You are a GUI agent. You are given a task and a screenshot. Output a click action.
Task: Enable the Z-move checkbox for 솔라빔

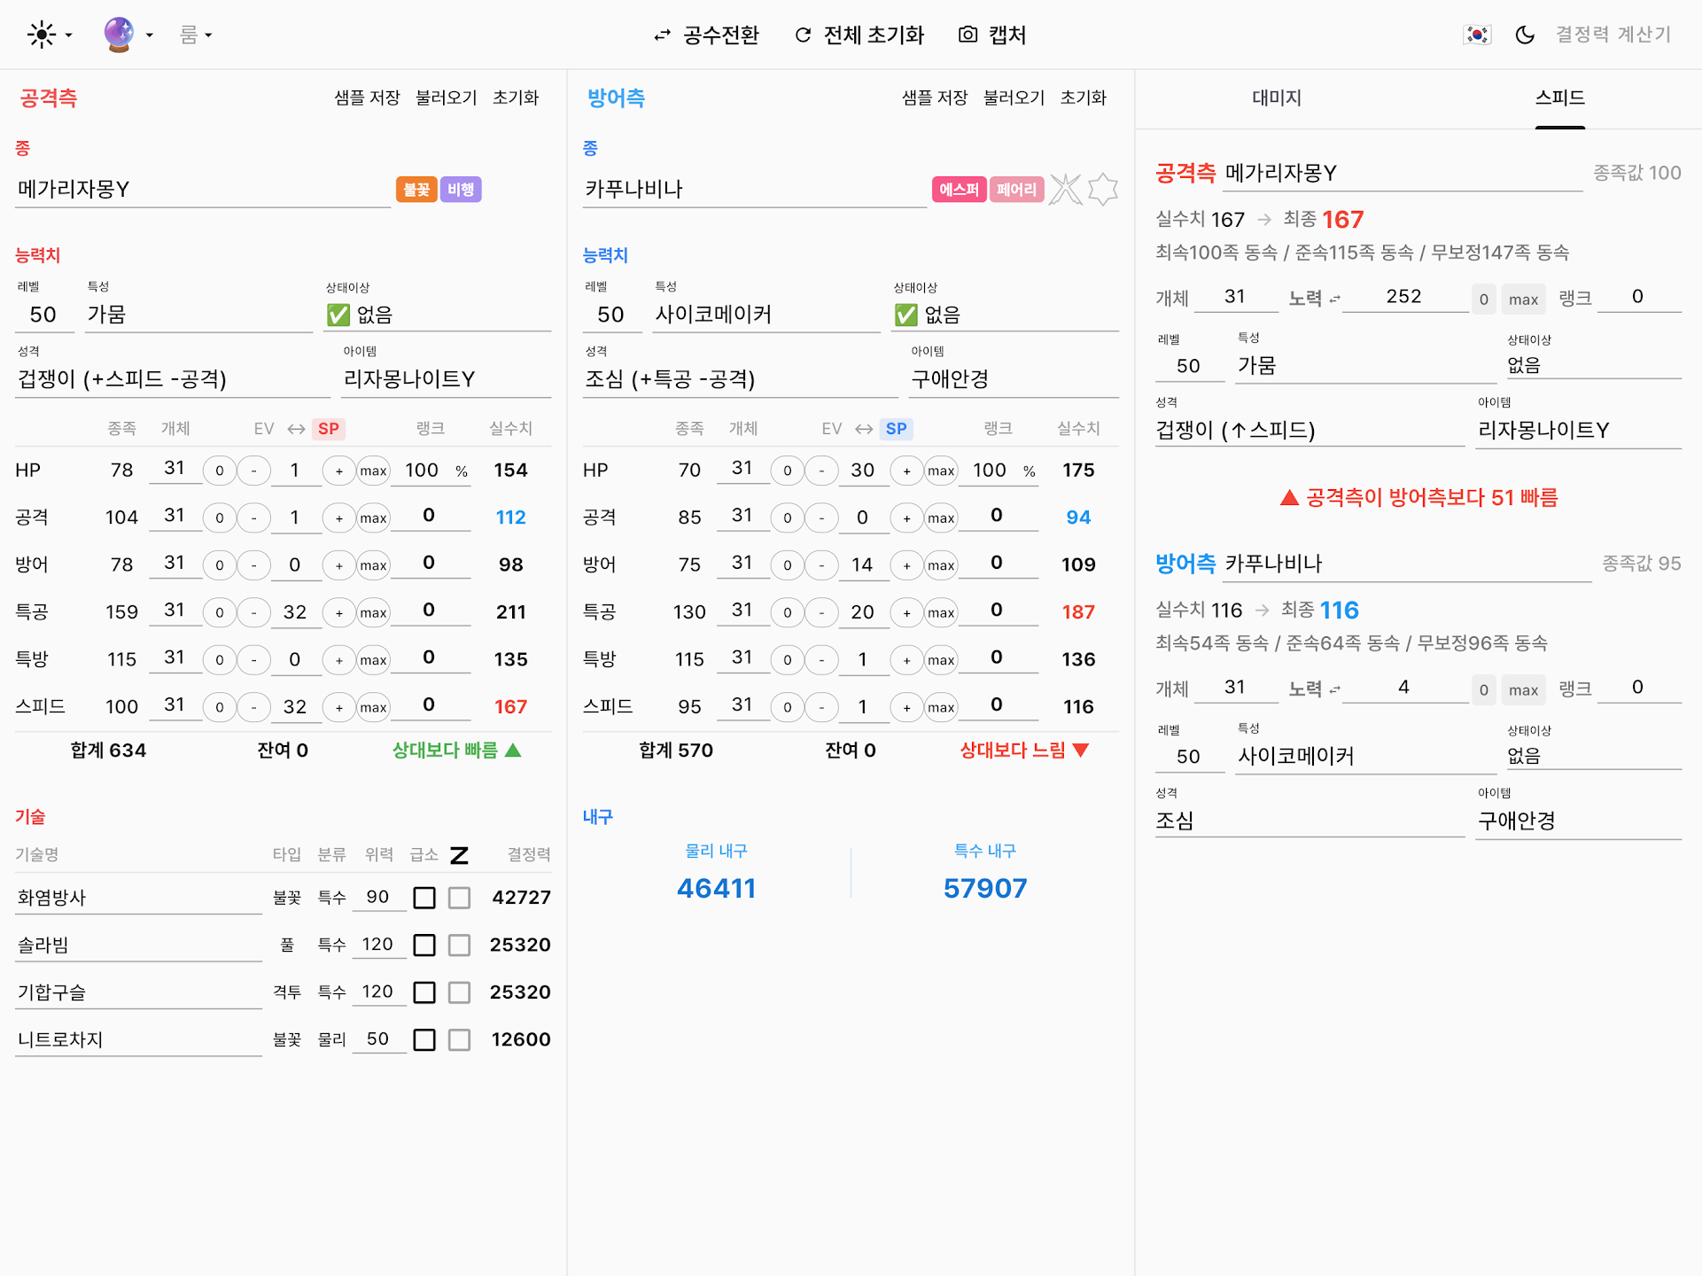[458, 945]
